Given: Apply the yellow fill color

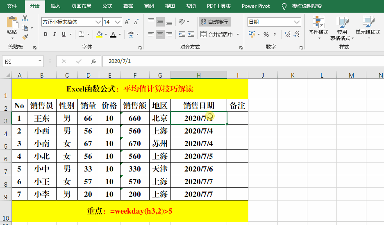Looking at the screenshot, I should click(99, 34).
